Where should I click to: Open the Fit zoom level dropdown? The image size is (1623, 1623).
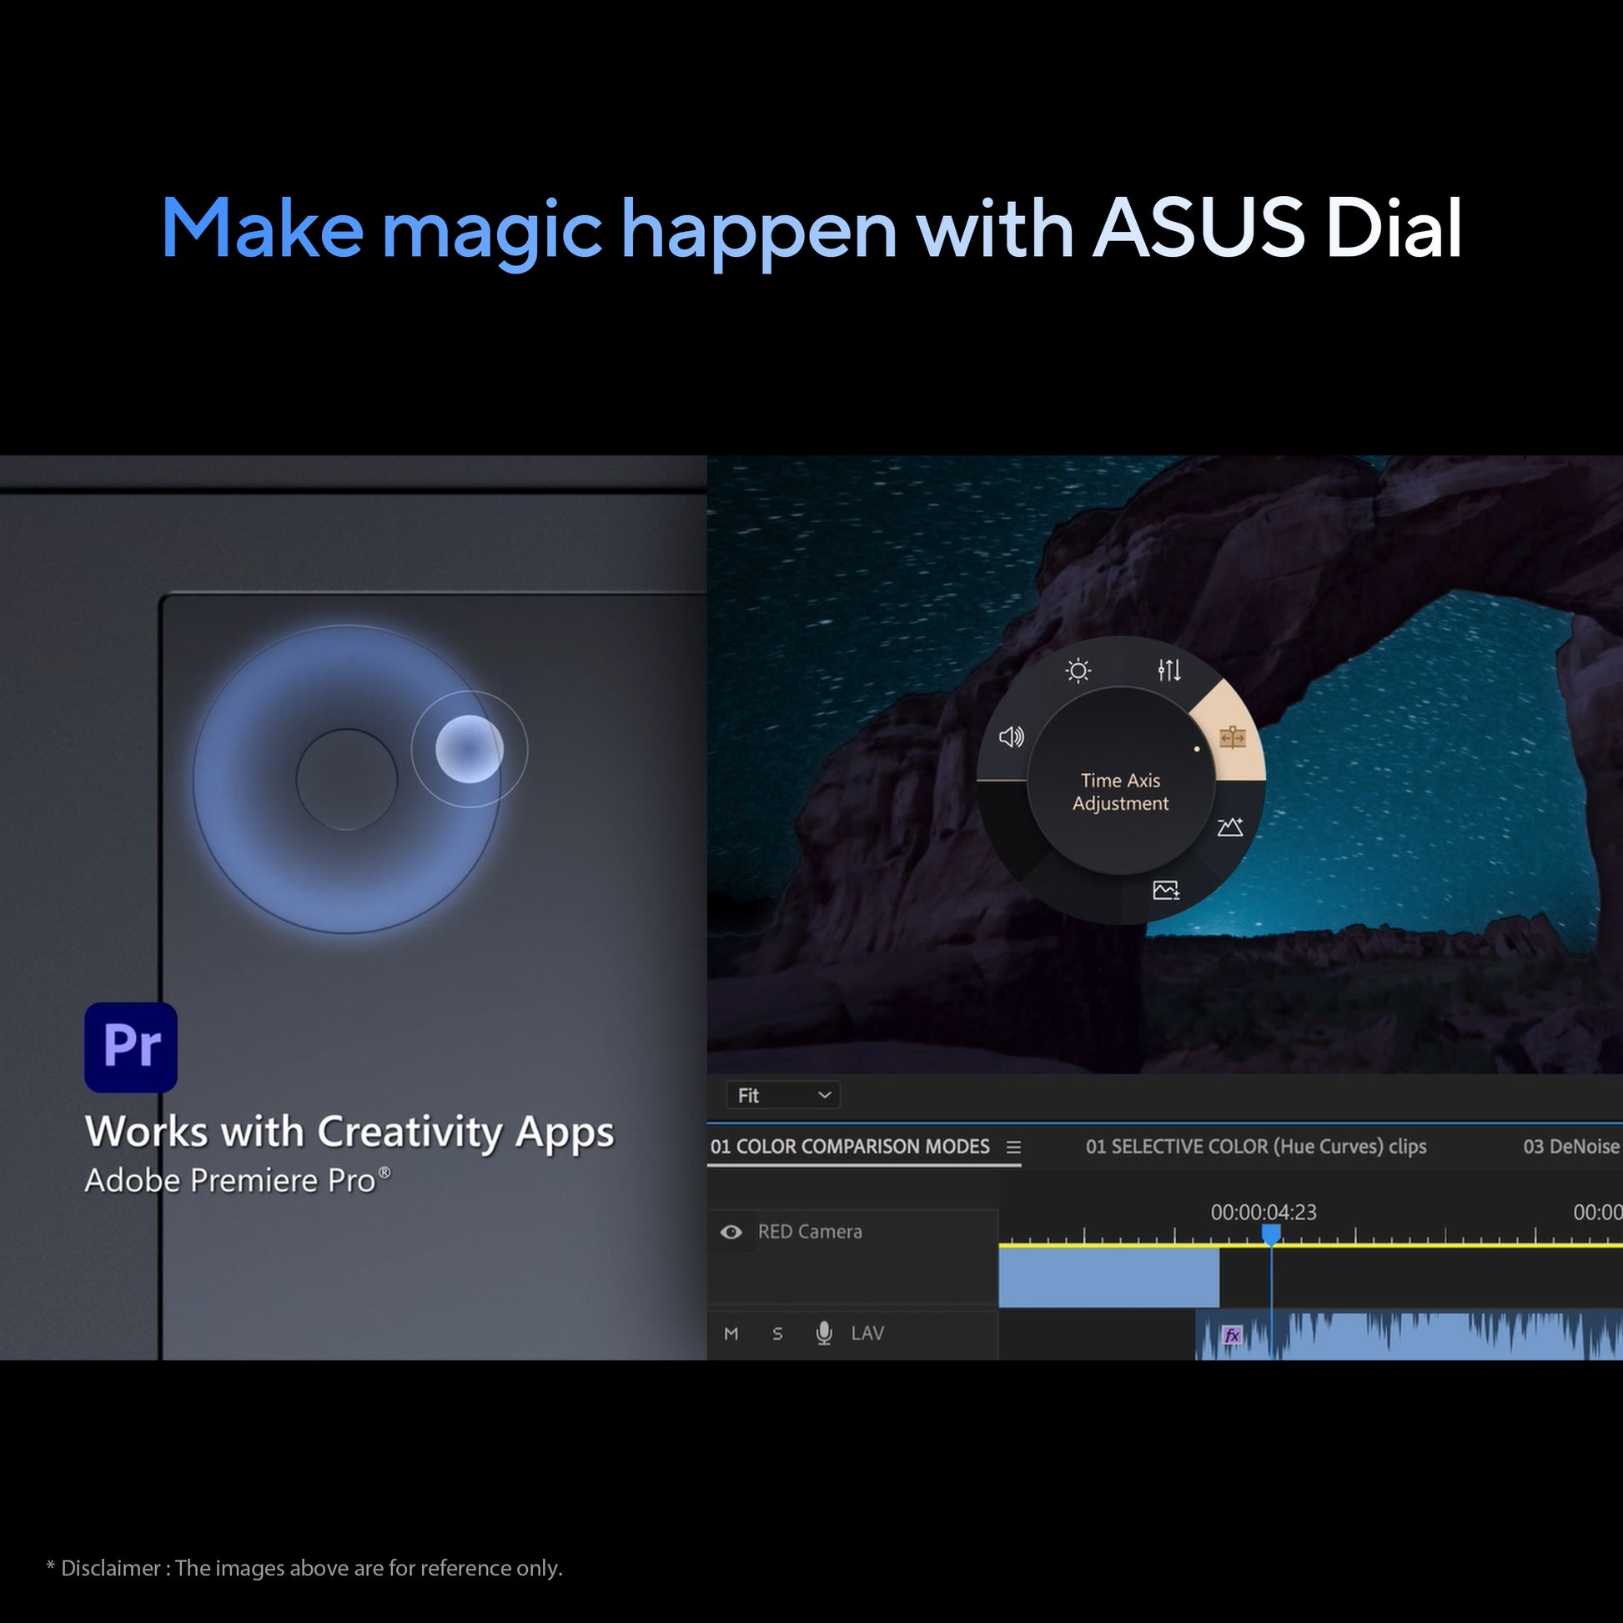(x=783, y=1095)
